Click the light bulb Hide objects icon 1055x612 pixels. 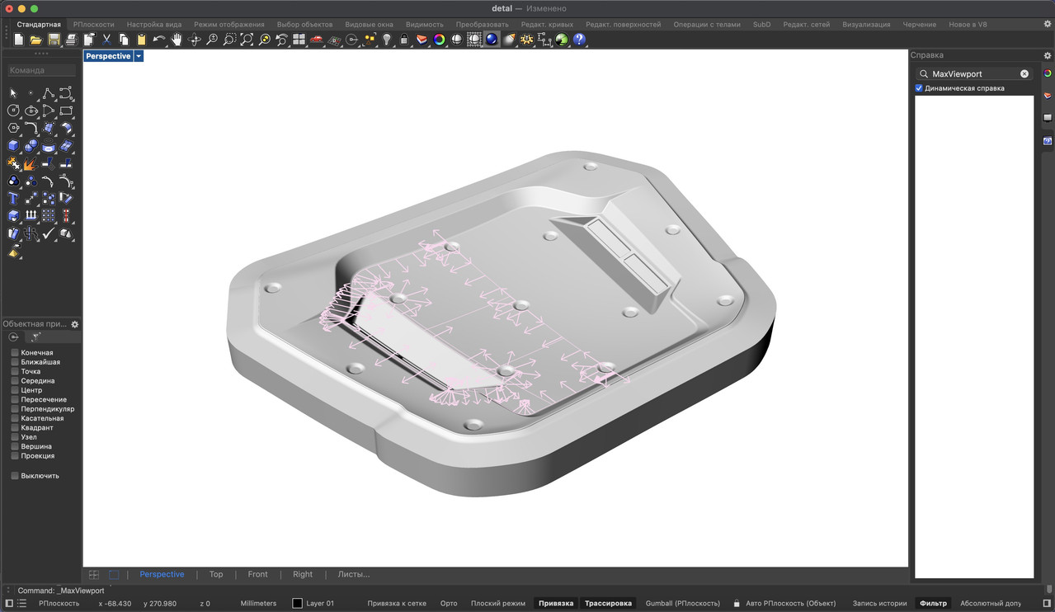387,40
